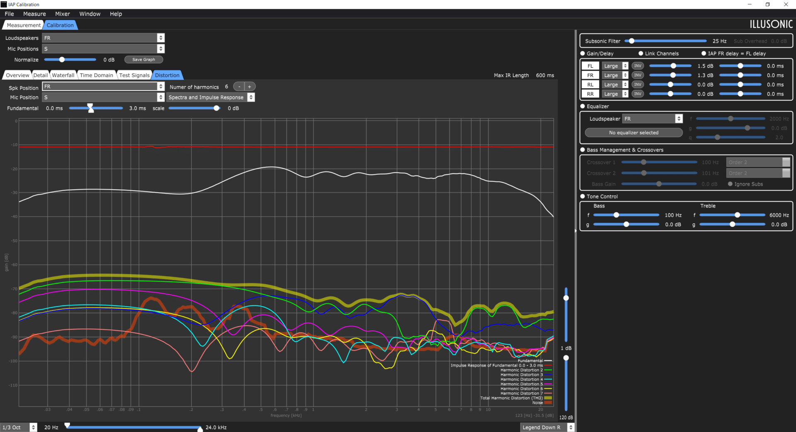Click the RL channel label box
The height and width of the screenshot is (432, 796).
click(590, 84)
